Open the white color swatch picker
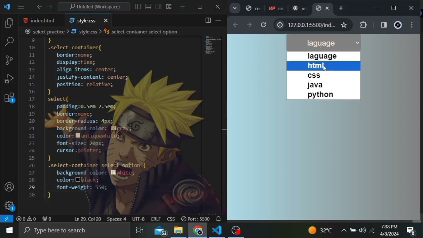Screen dimensions: 423x238 click(113, 172)
